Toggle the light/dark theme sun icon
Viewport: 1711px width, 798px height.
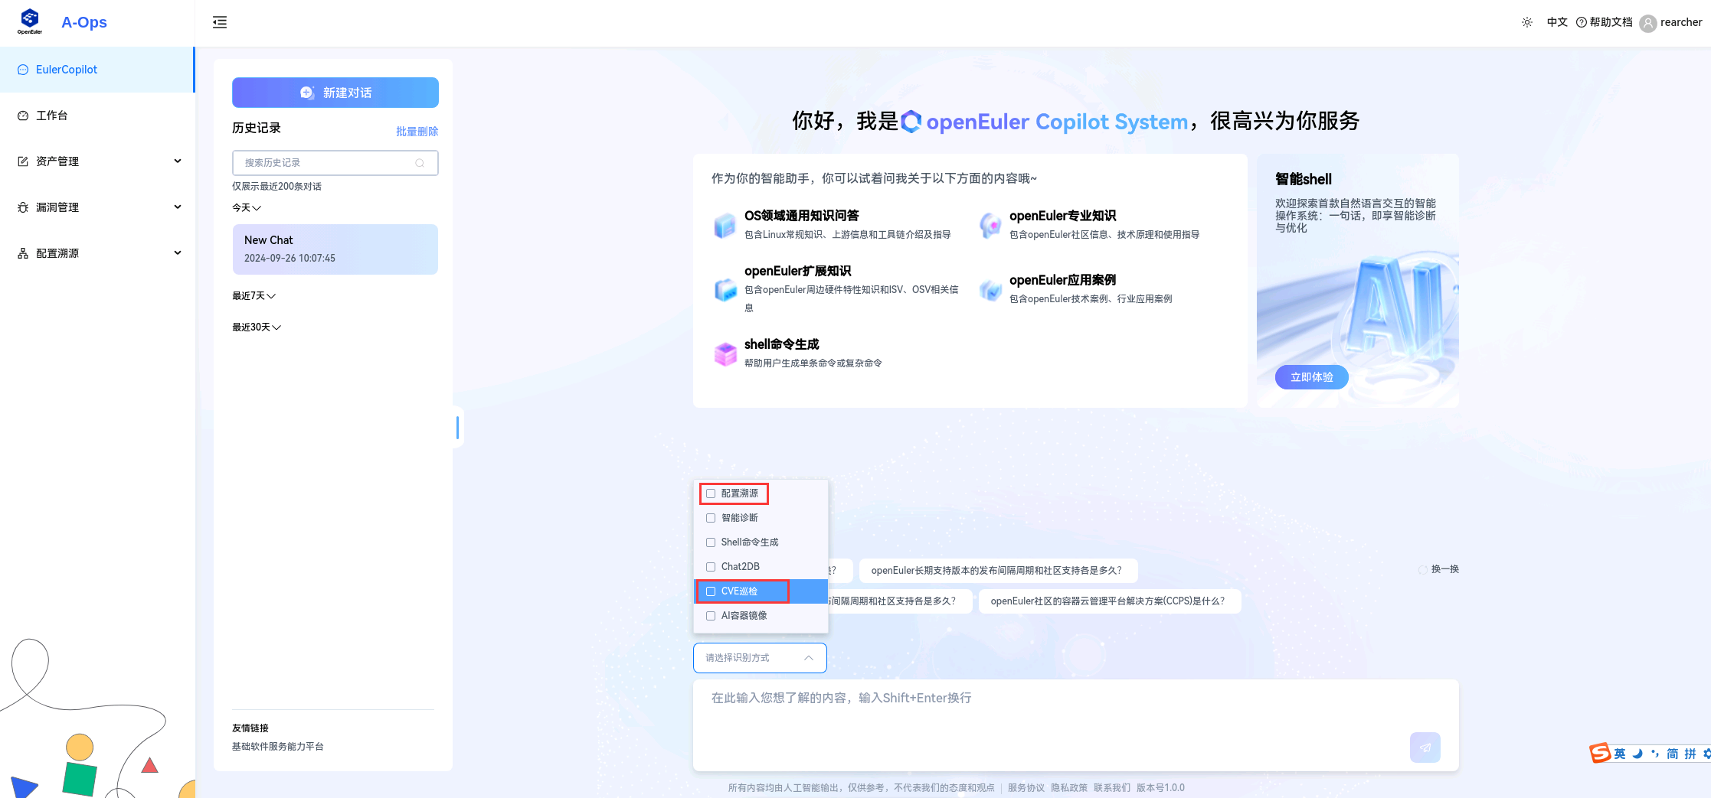(1526, 22)
